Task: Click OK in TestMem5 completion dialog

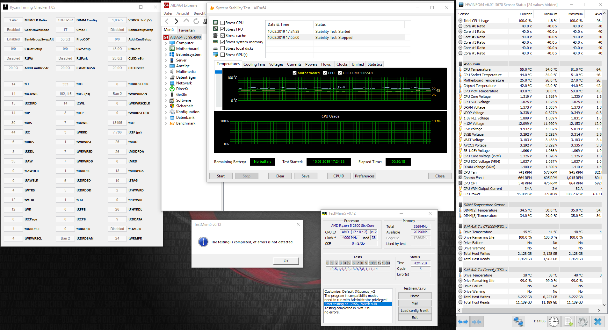Action: 286,261
